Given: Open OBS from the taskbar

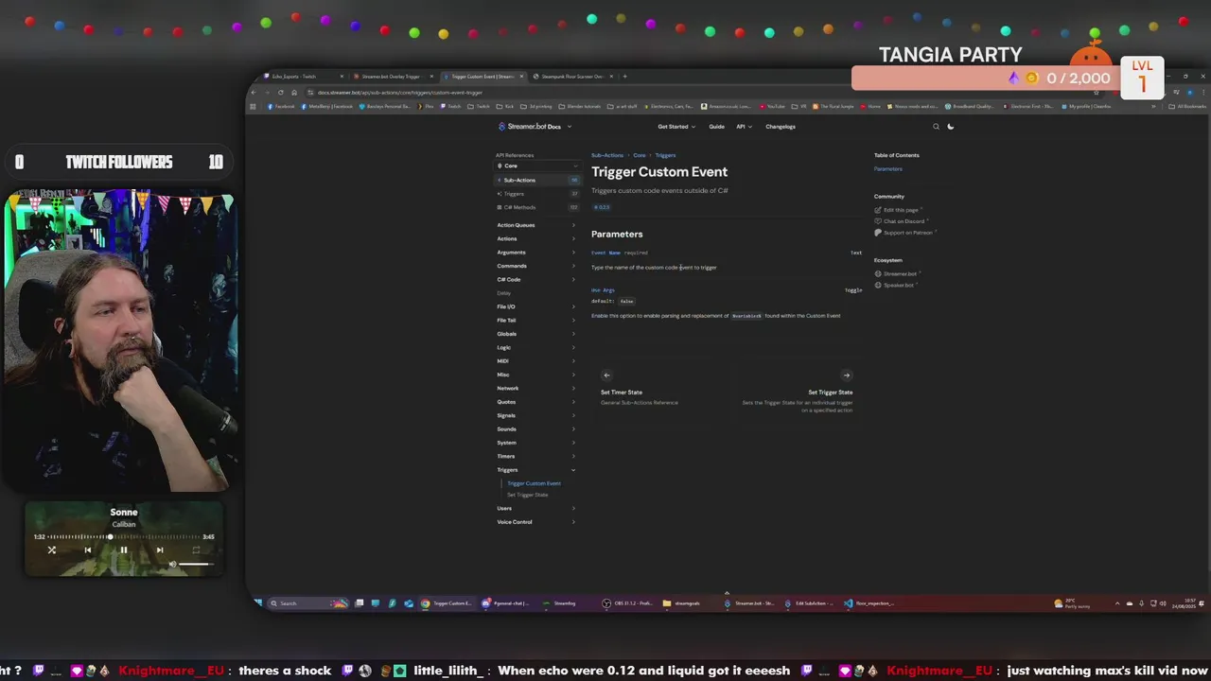Looking at the screenshot, I should (x=628, y=603).
